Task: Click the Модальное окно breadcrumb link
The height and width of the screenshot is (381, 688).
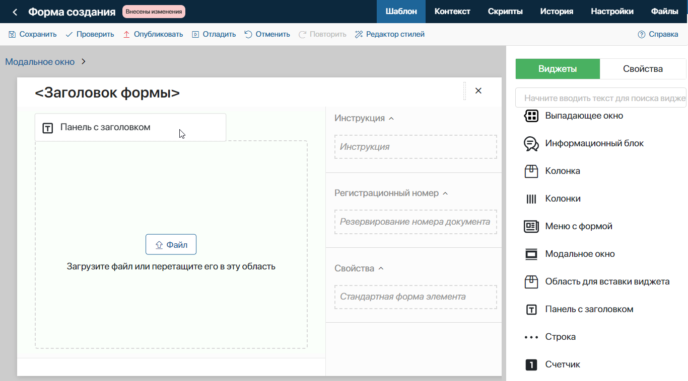Action: coord(40,62)
